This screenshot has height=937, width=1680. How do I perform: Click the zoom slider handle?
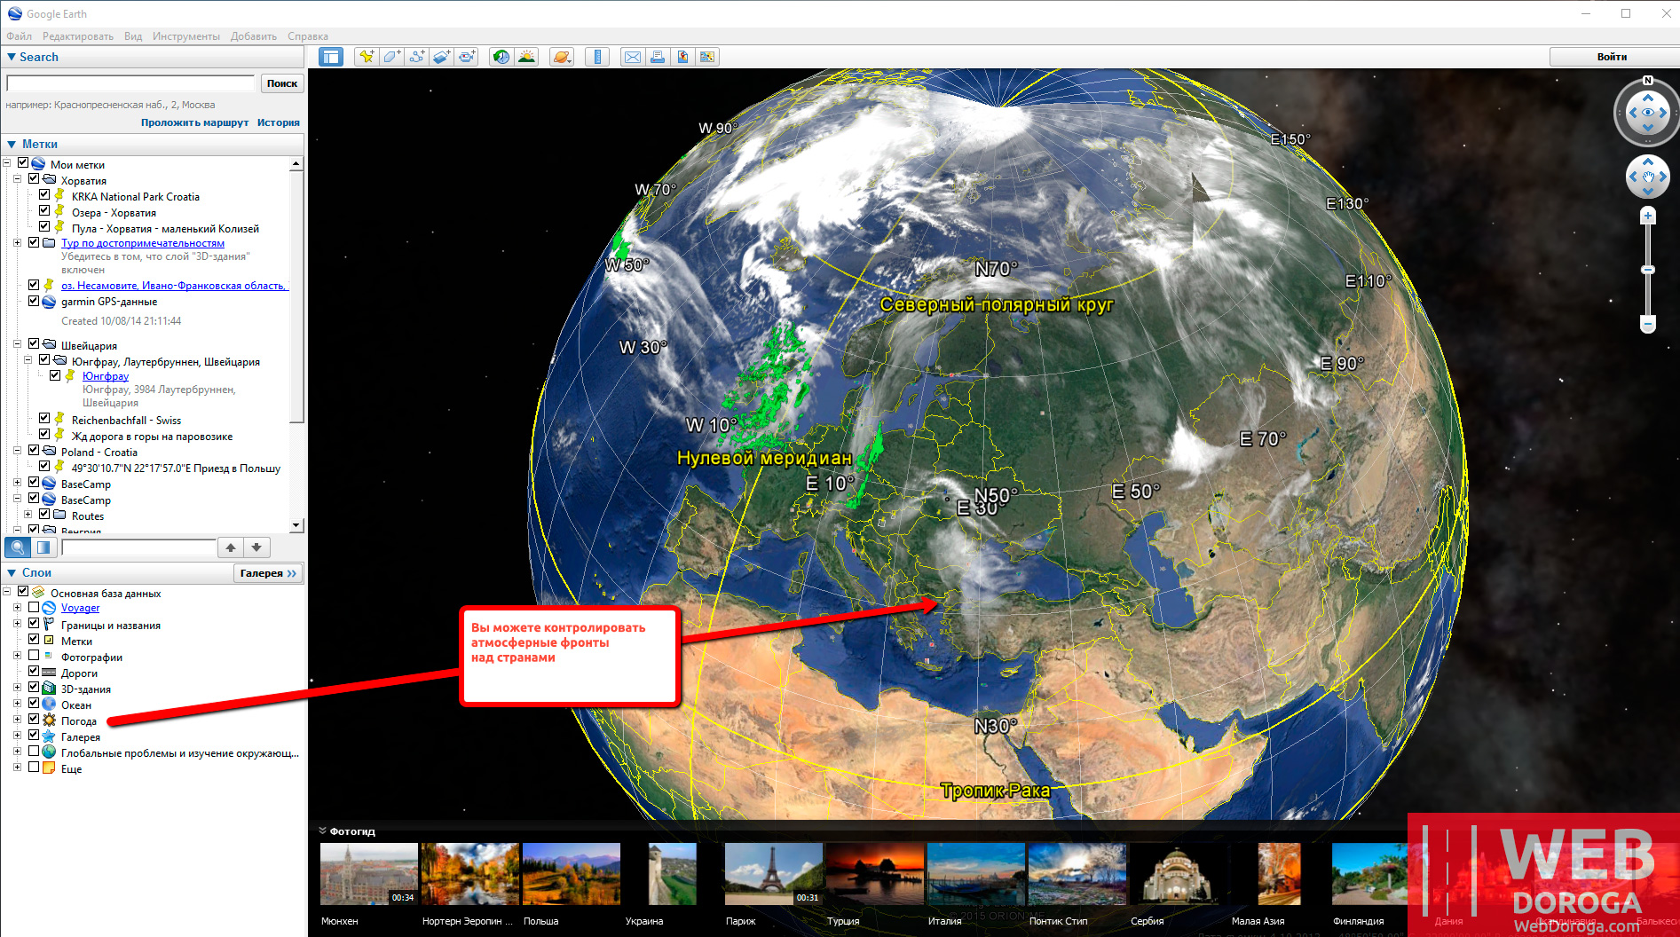pos(1648,270)
